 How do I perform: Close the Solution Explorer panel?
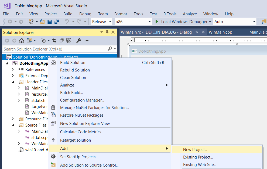113,32
